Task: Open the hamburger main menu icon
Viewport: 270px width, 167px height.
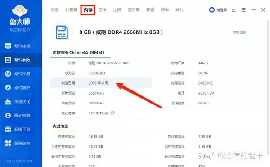Action: 243,10
